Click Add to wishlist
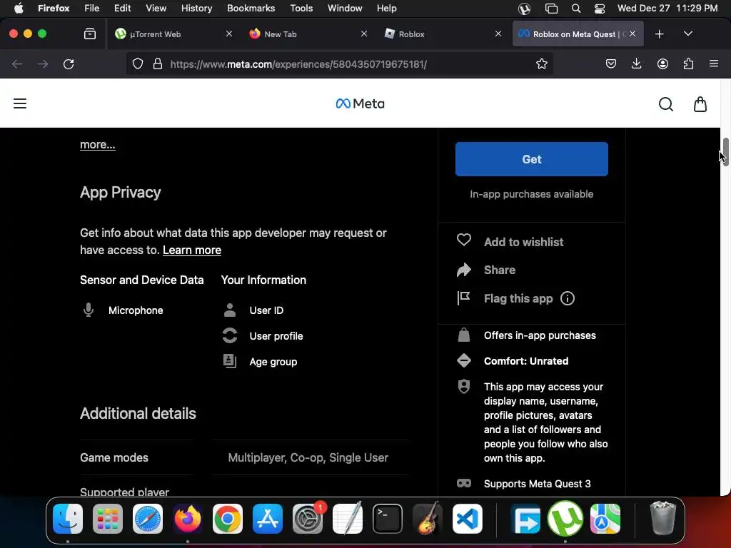This screenshot has height=548, width=731. (523, 242)
